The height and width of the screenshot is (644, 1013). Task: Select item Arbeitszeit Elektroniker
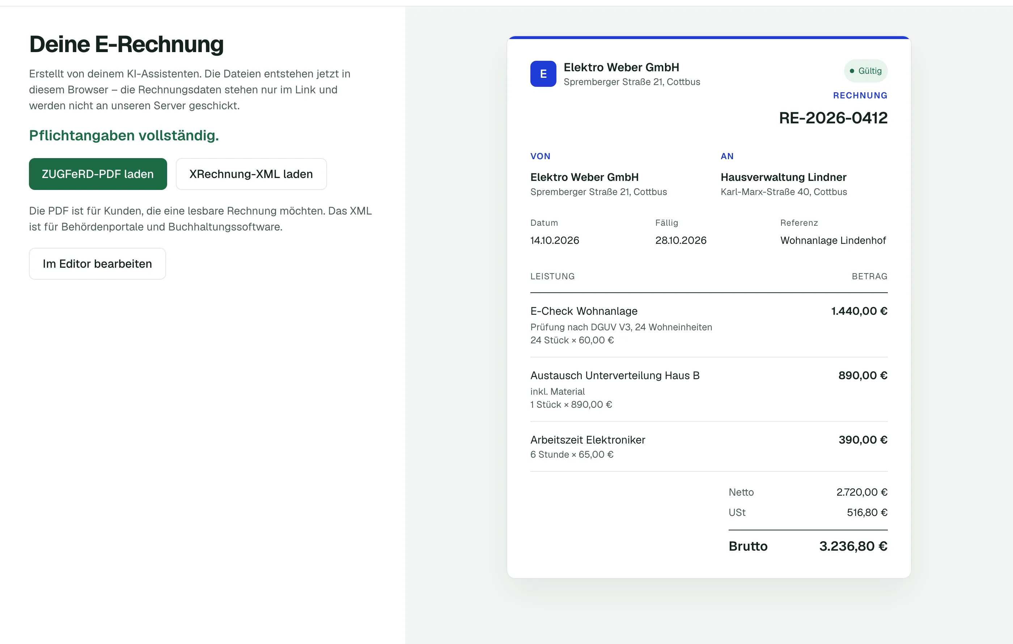587,440
